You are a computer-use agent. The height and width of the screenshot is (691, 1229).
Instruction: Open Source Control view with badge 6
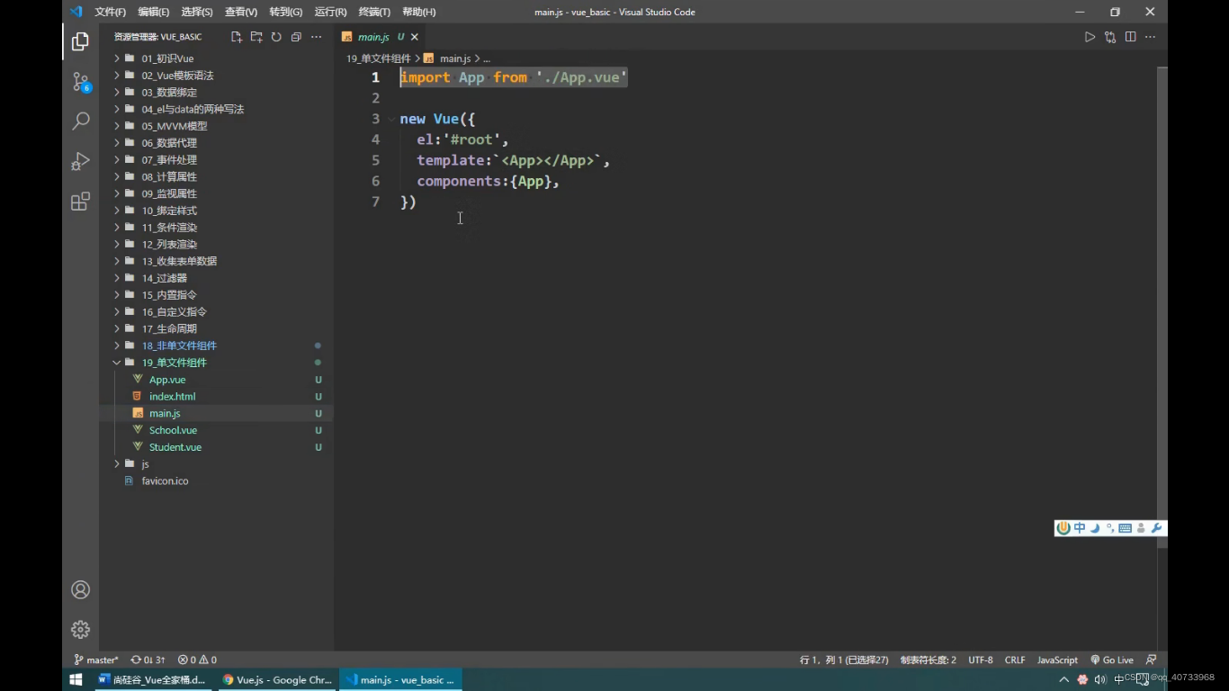click(80, 82)
